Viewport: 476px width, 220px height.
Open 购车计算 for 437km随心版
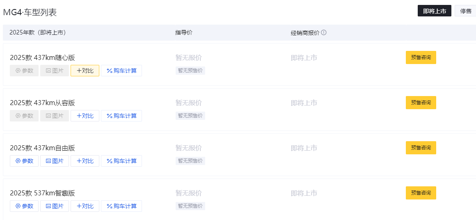coord(121,71)
